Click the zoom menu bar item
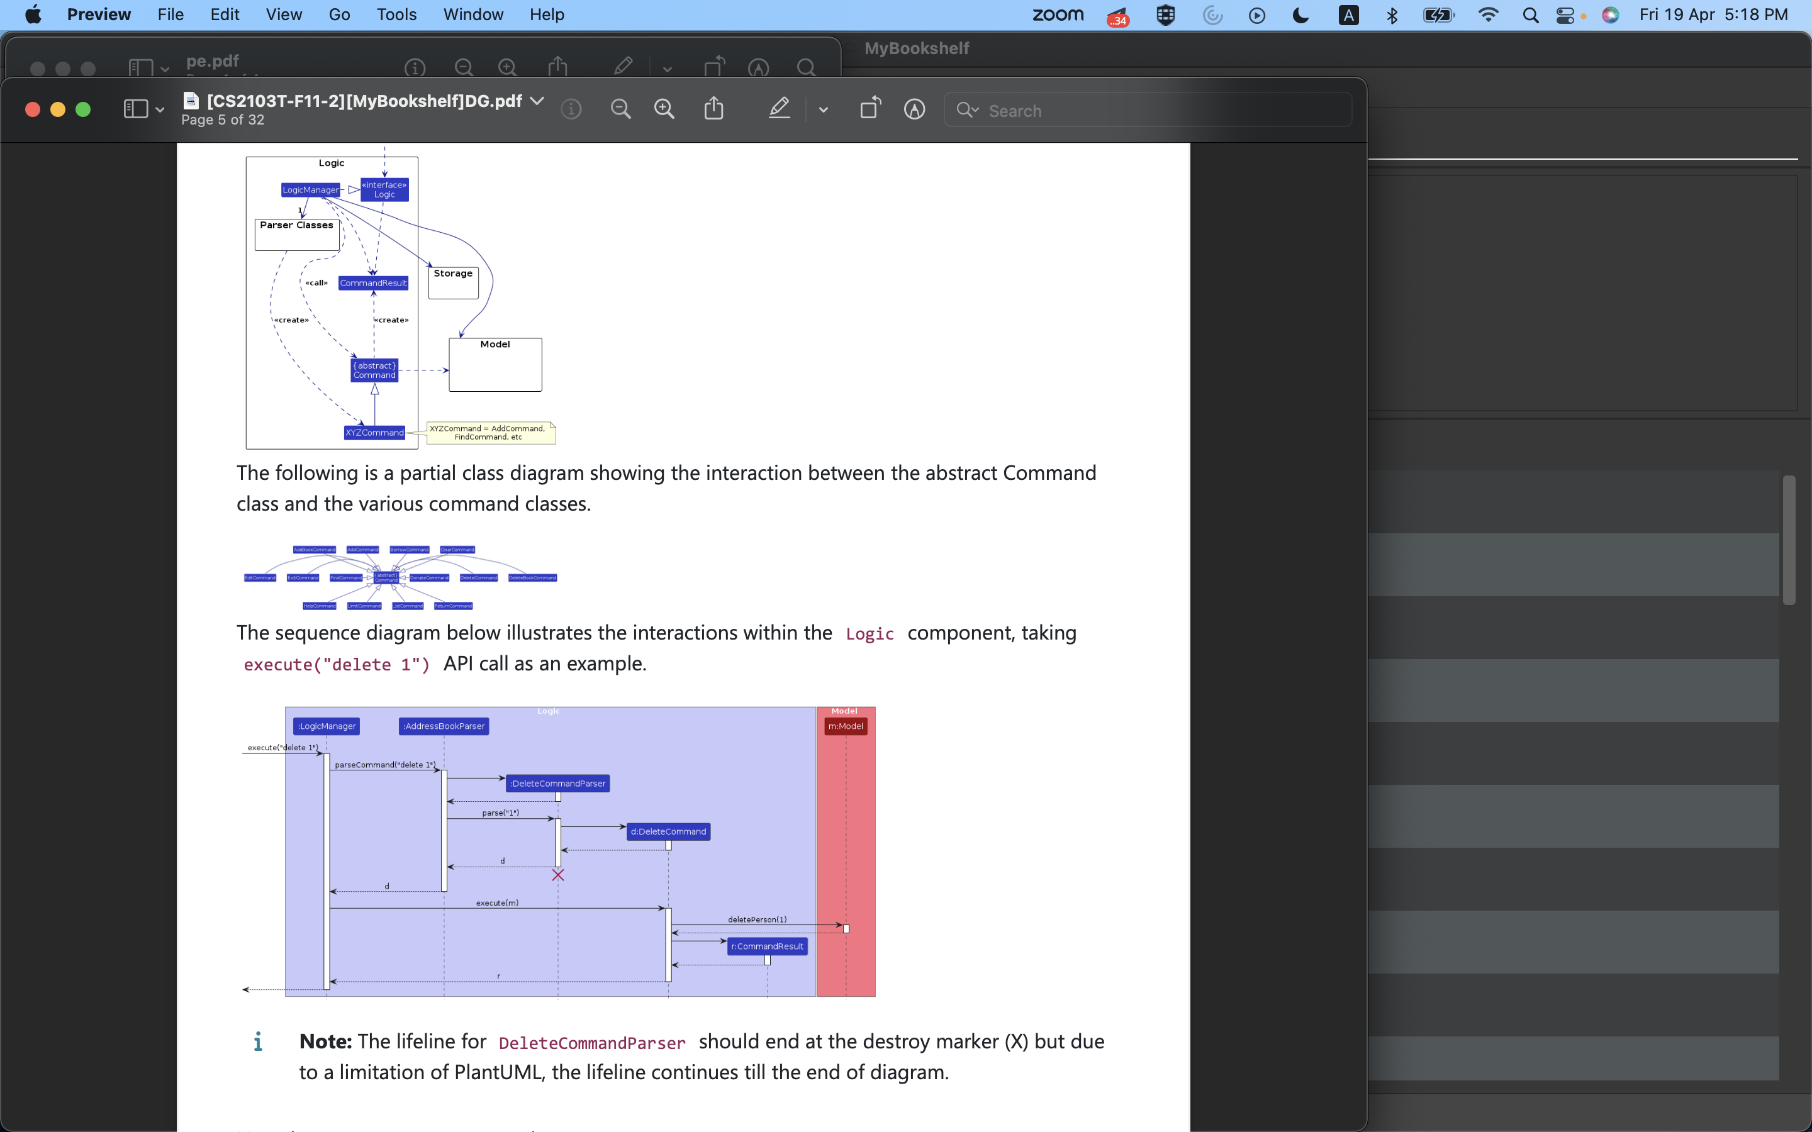 point(1058,15)
